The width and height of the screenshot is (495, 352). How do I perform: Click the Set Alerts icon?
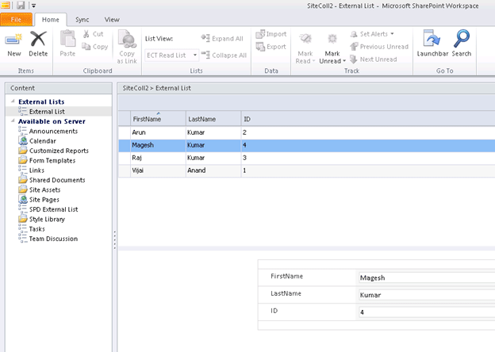tap(354, 34)
